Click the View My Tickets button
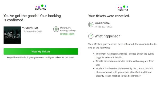 [41, 51]
